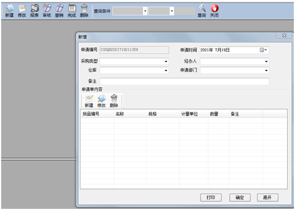The width and height of the screenshot is (295, 210).
Task: Open the second 查询条件 dropdown
Action: click(x=171, y=11)
